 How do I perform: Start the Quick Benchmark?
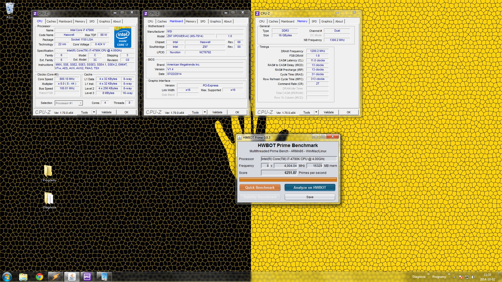(260, 187)
